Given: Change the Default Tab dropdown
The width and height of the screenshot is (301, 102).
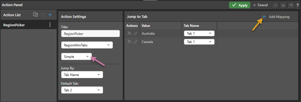Looking at the screenshot, I should point(82,90).
